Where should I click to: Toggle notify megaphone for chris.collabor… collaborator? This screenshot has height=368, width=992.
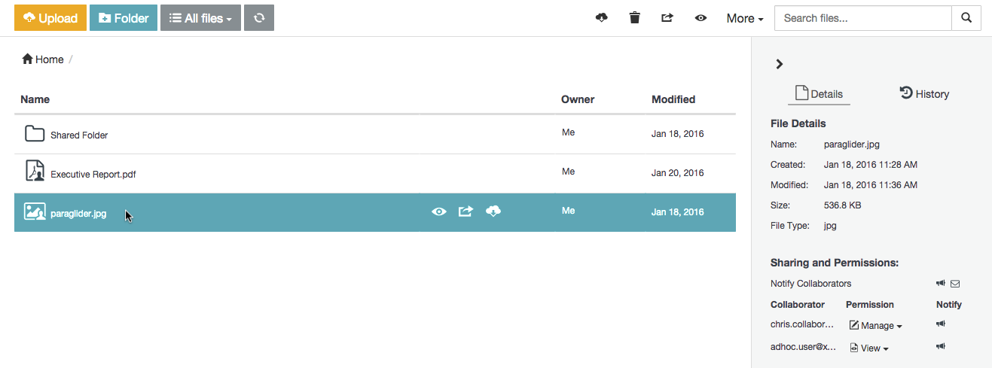941,324
